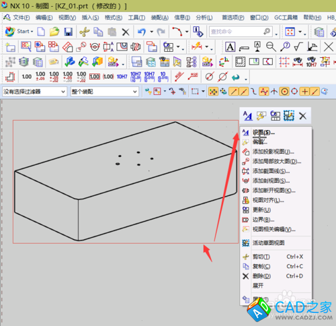Expand the Start menu dropdown arrow
The width and height of the screenshot is (336, 326).
[32, 32]
